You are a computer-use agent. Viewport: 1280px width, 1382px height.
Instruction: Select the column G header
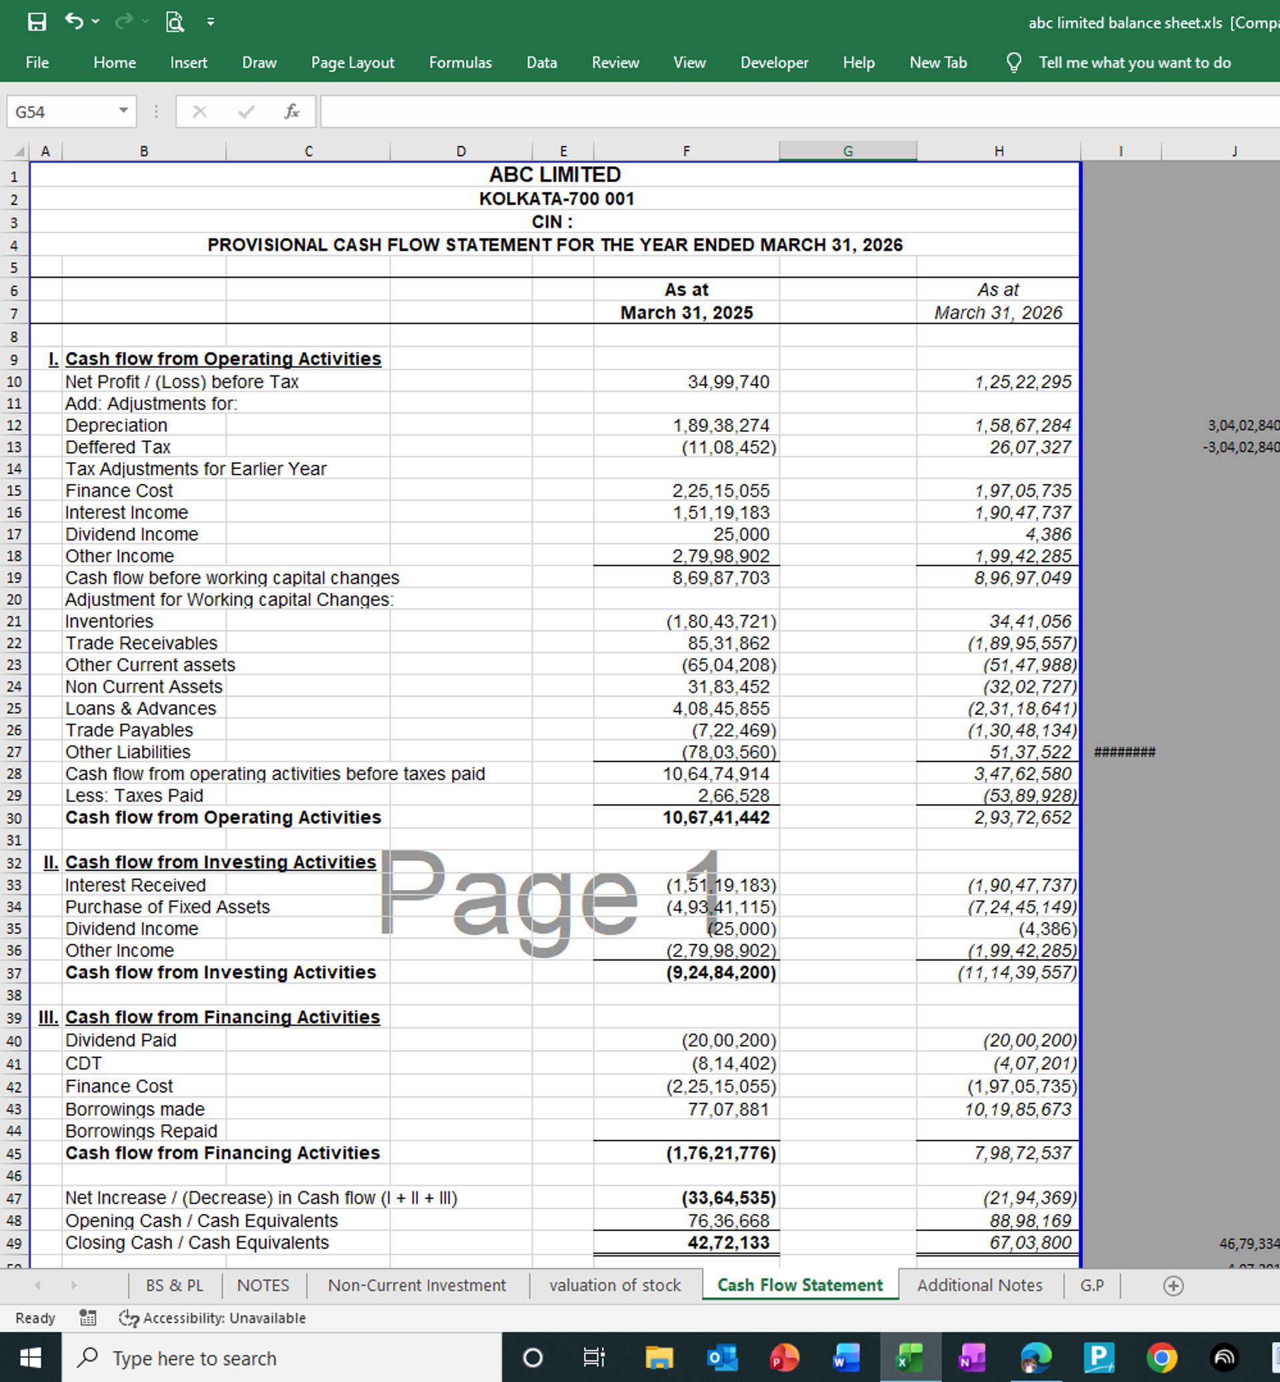pos(847,151)
